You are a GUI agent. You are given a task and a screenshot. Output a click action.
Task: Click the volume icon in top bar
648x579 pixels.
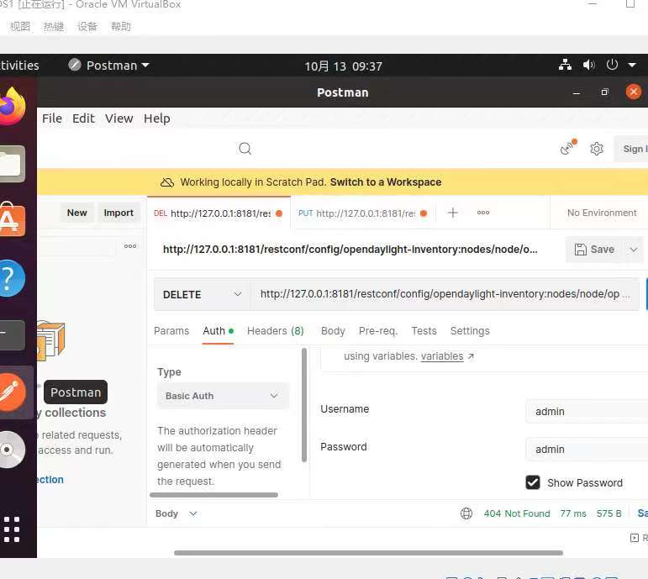pos(589,65)
